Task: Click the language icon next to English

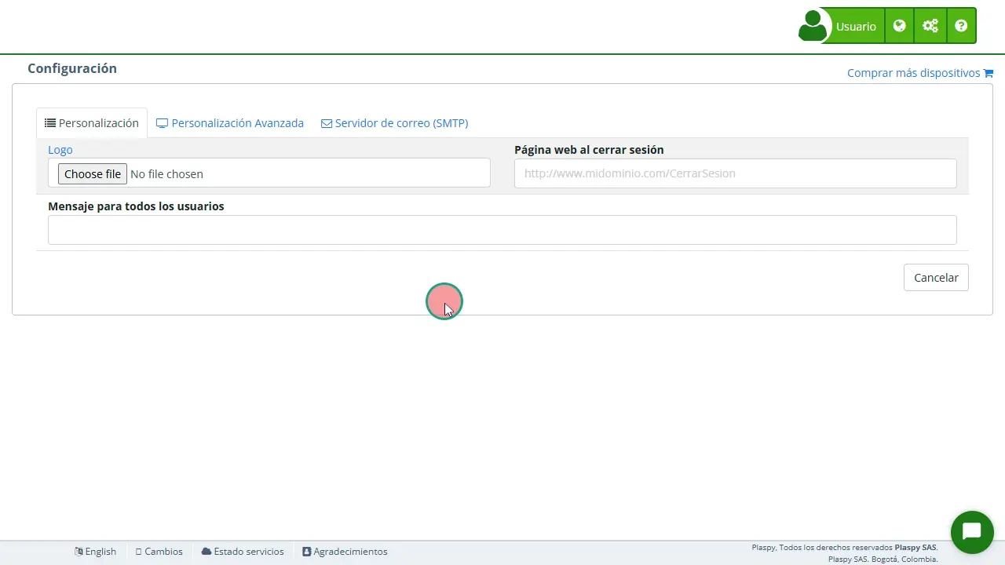Action: click(x=78, y=551)
